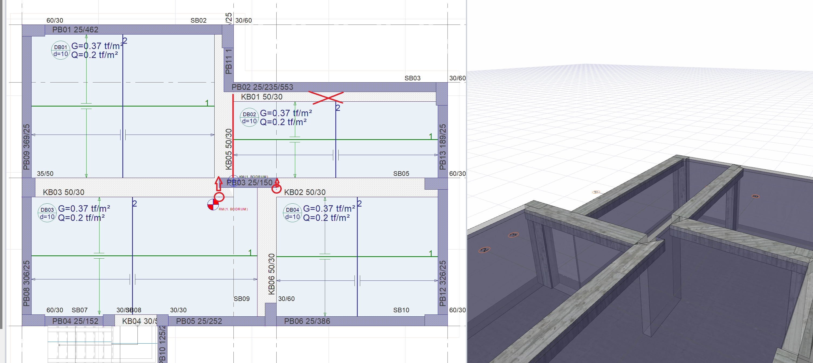Image resolution: width=813 pixels, height=363 pixels.
Task: Select wall label PB12 326/25
Action: pos(443,283)
